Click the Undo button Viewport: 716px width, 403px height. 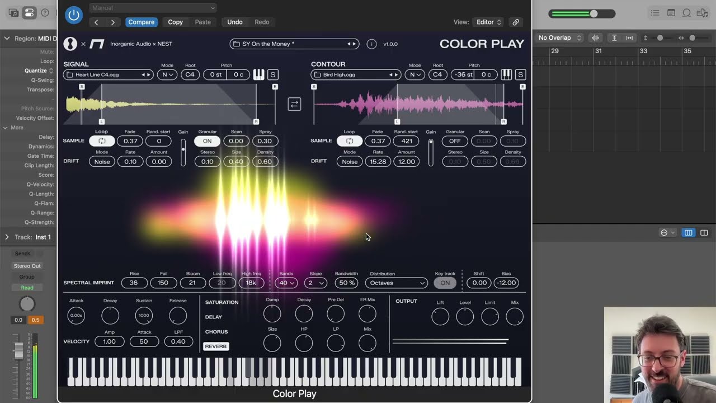235,22
